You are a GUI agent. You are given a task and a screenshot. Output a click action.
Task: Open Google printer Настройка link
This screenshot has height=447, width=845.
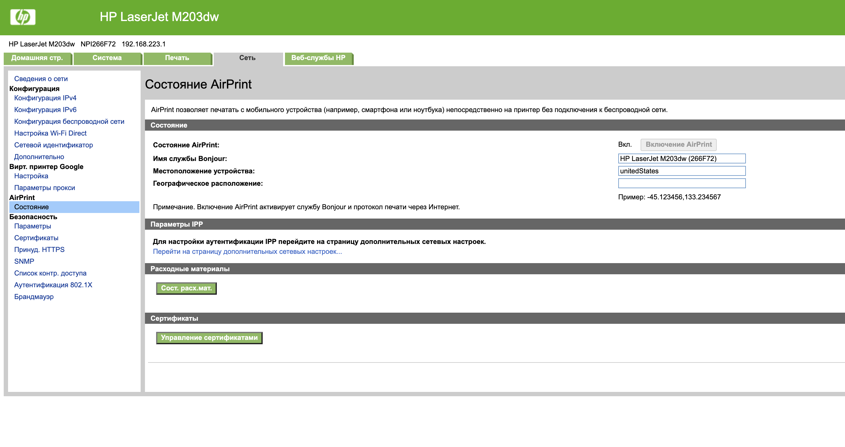coord(31,176)
